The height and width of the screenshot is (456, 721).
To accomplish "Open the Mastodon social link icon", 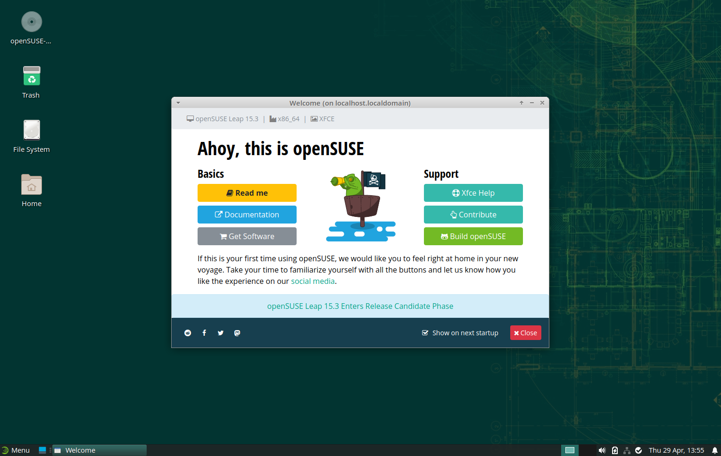I will click(x=237, y=333).
